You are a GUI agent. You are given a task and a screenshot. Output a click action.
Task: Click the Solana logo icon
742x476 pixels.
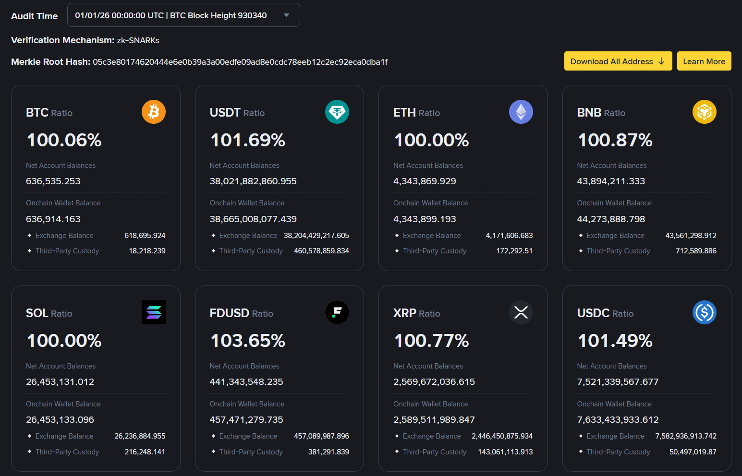pyautogui.click(x=154, y=312)
